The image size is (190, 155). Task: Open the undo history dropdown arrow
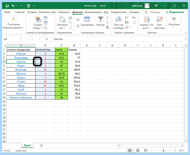[16, 6]
